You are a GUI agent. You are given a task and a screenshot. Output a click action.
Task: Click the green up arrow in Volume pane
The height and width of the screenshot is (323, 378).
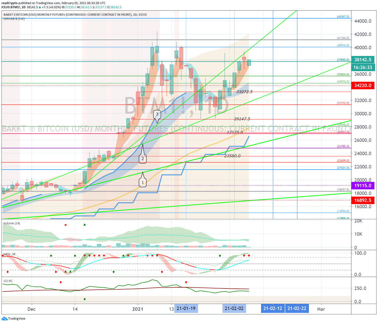85,225
